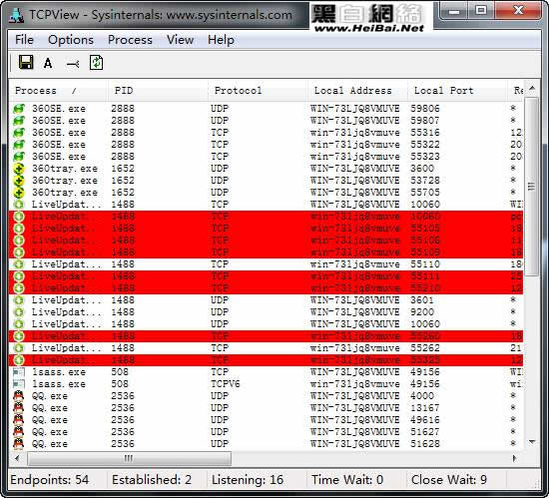
Task: Toggle the show unconnected endpoints toolbar icon
Action: [73, 64]
